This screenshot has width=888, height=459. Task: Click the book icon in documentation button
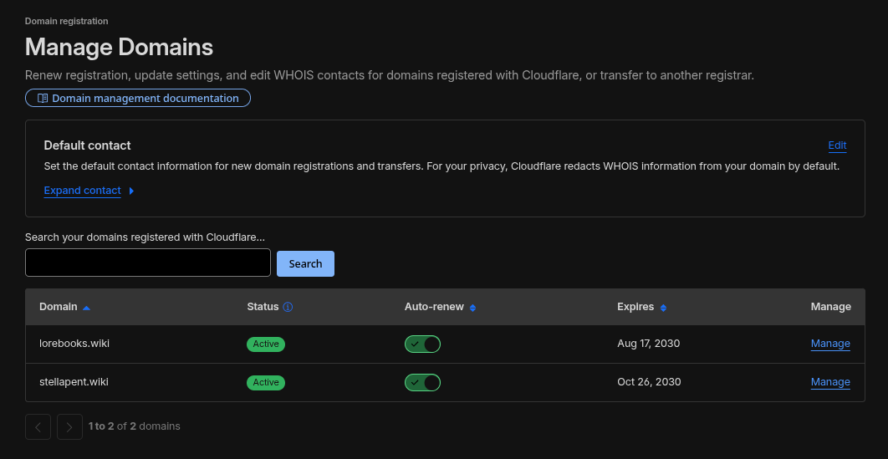pyautogui.click(x=43, y=99)
